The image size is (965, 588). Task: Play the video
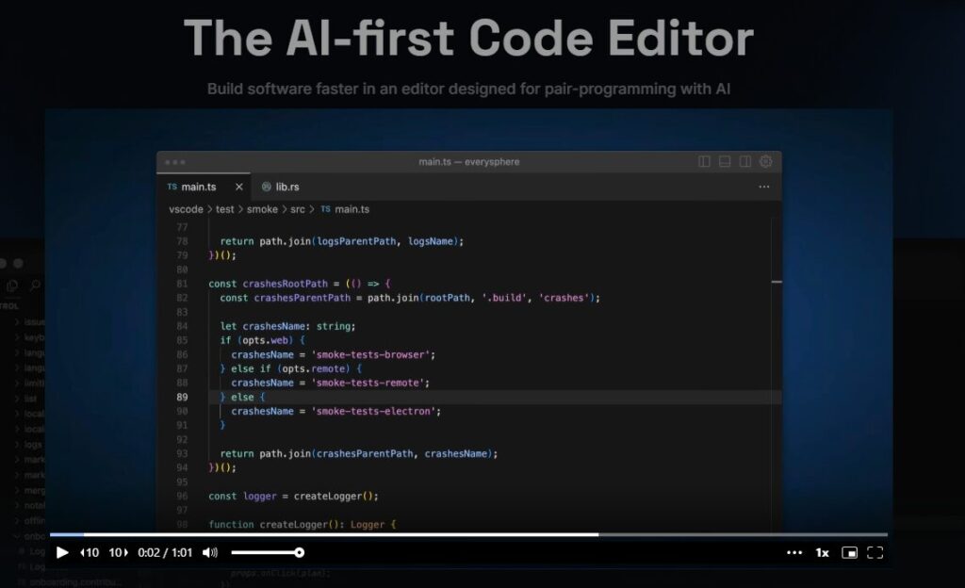coord(62,552)
